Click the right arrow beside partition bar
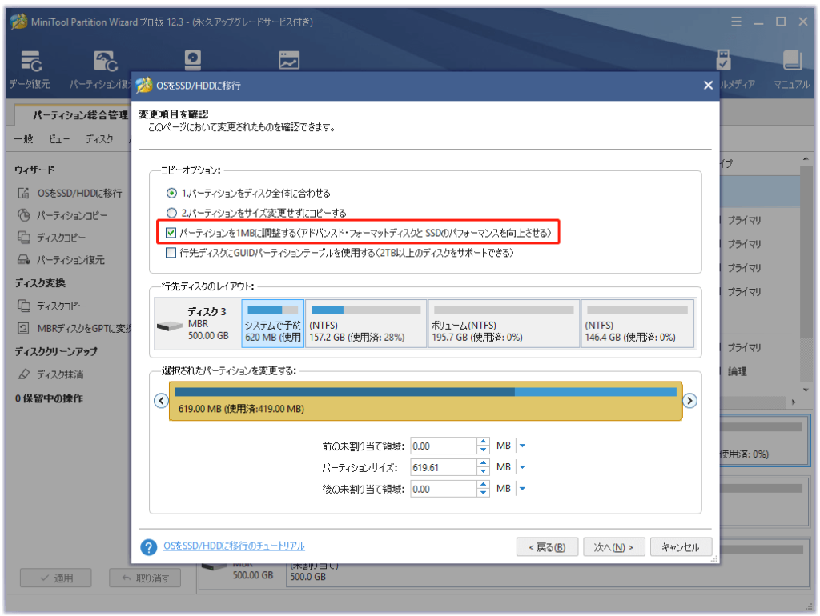Image resolution: width=820 pixels, height=616 pixels. click(x=690, y=401)
